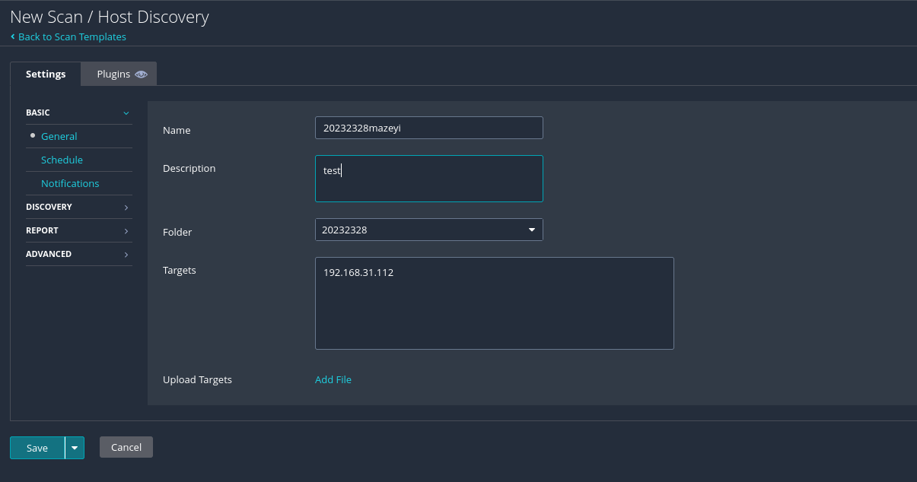The height and width of the screenshot is (482, 917).
Task: Click the Save button
Action: (x=37, y=448)
